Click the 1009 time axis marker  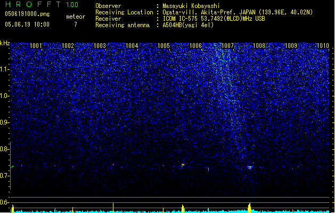(291, 45)
